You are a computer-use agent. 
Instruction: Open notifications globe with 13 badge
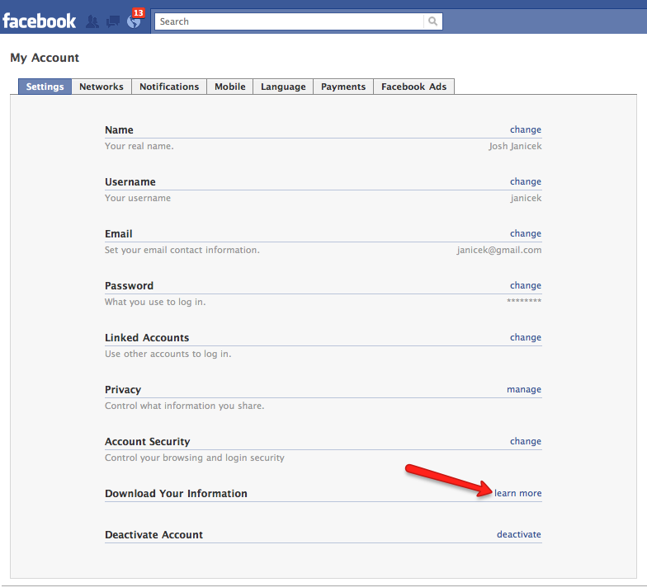[134, 20]
